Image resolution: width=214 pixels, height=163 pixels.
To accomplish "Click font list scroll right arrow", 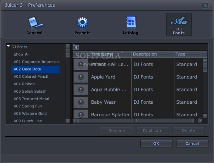I will tap(200, 120).
